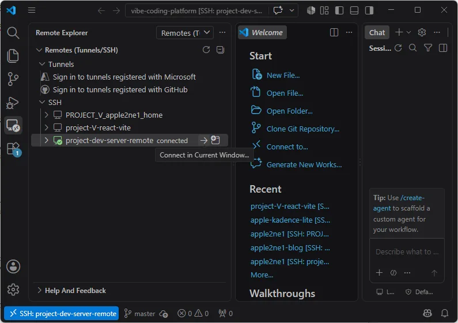
Task: Click the More... recent link
Action: pyautogui.click(x=262, y=275)
